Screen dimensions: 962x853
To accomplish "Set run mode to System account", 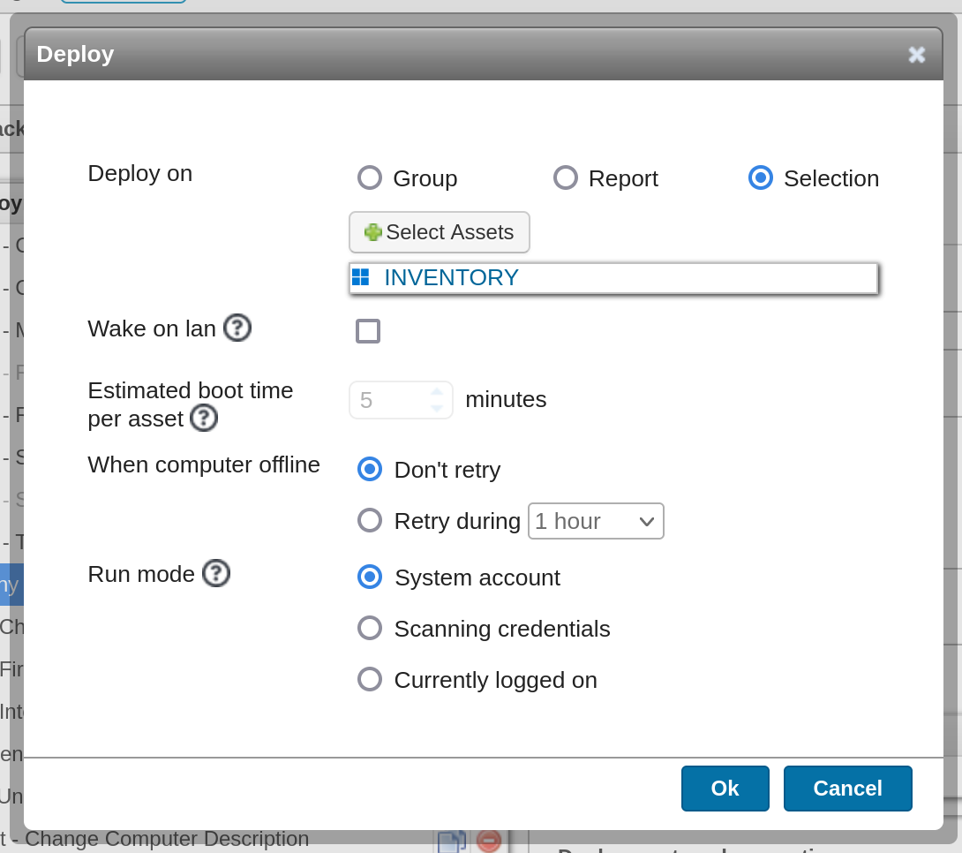I will (370, 577).
